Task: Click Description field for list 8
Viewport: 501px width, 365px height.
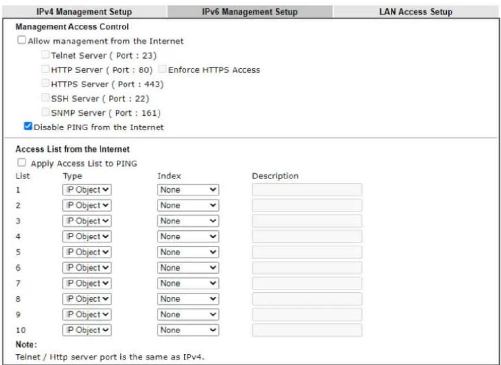Action: tap(307, 299)
